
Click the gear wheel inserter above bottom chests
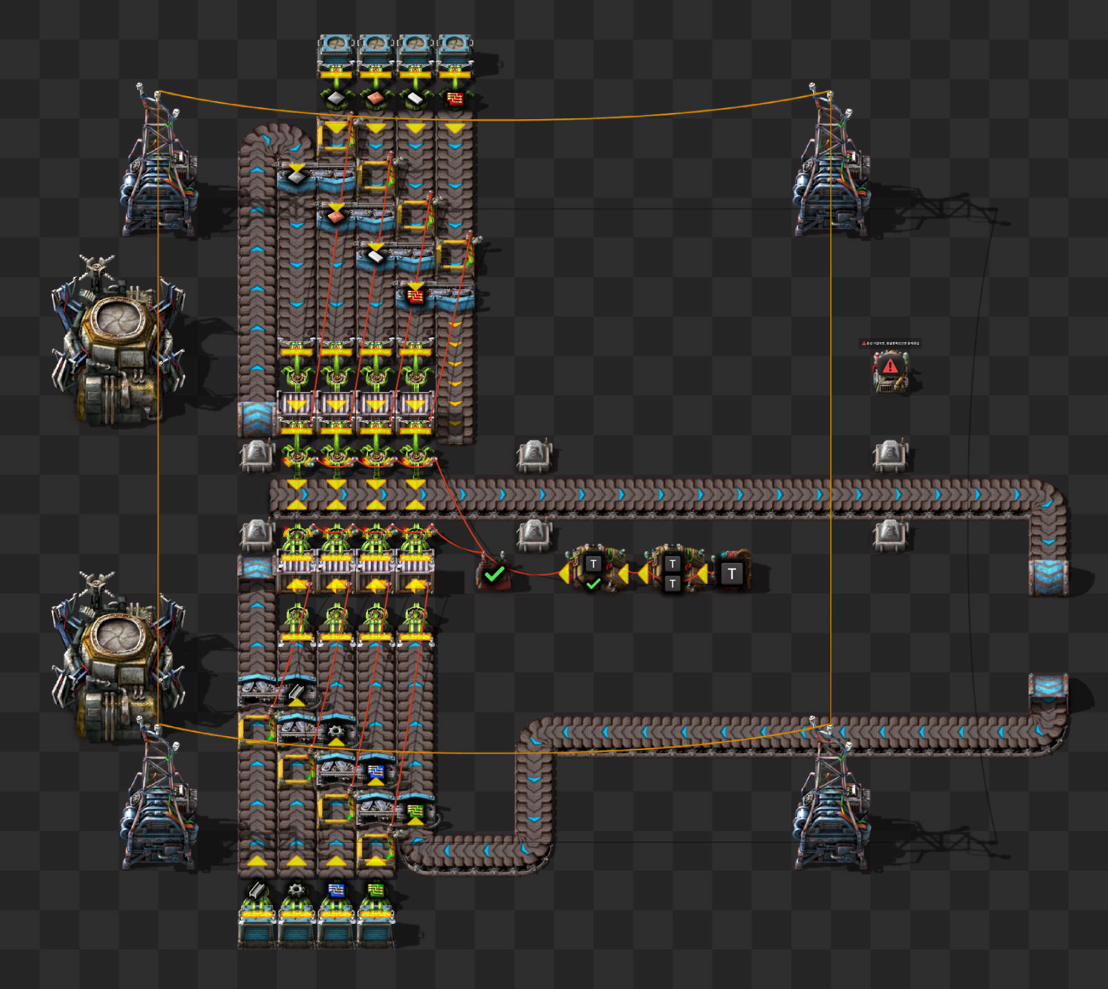pos(296,891)
